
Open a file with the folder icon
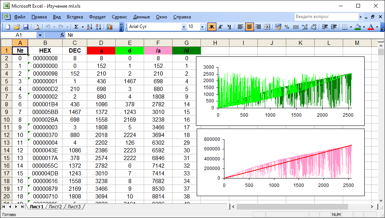pyautogui.click(x=17, y=27)
